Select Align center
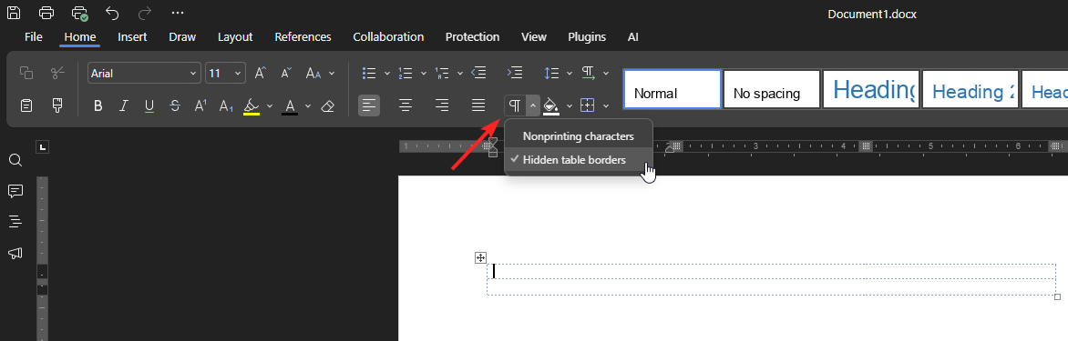 [406, 105]
